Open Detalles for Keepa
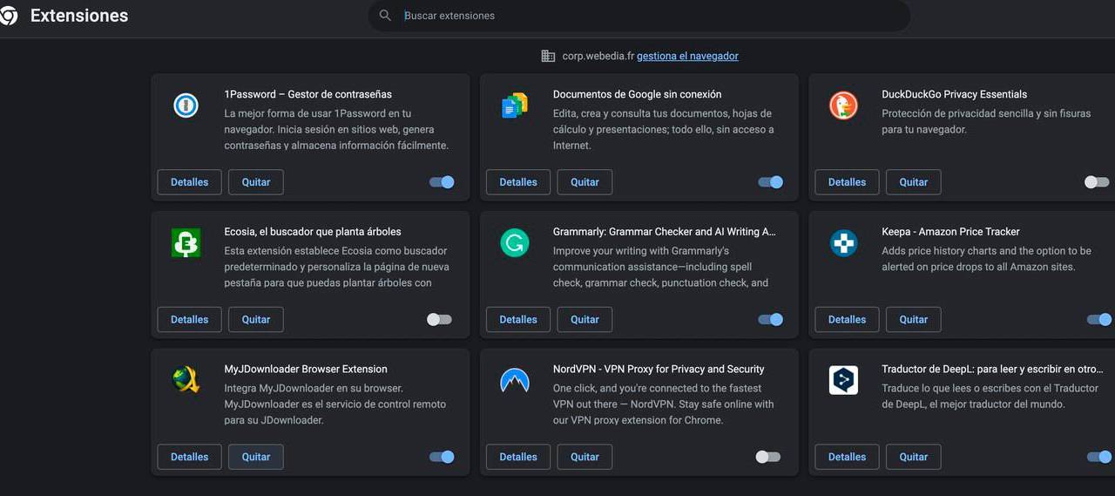The width and height of the screenshot is (1115, 496). tap(847, 320)
